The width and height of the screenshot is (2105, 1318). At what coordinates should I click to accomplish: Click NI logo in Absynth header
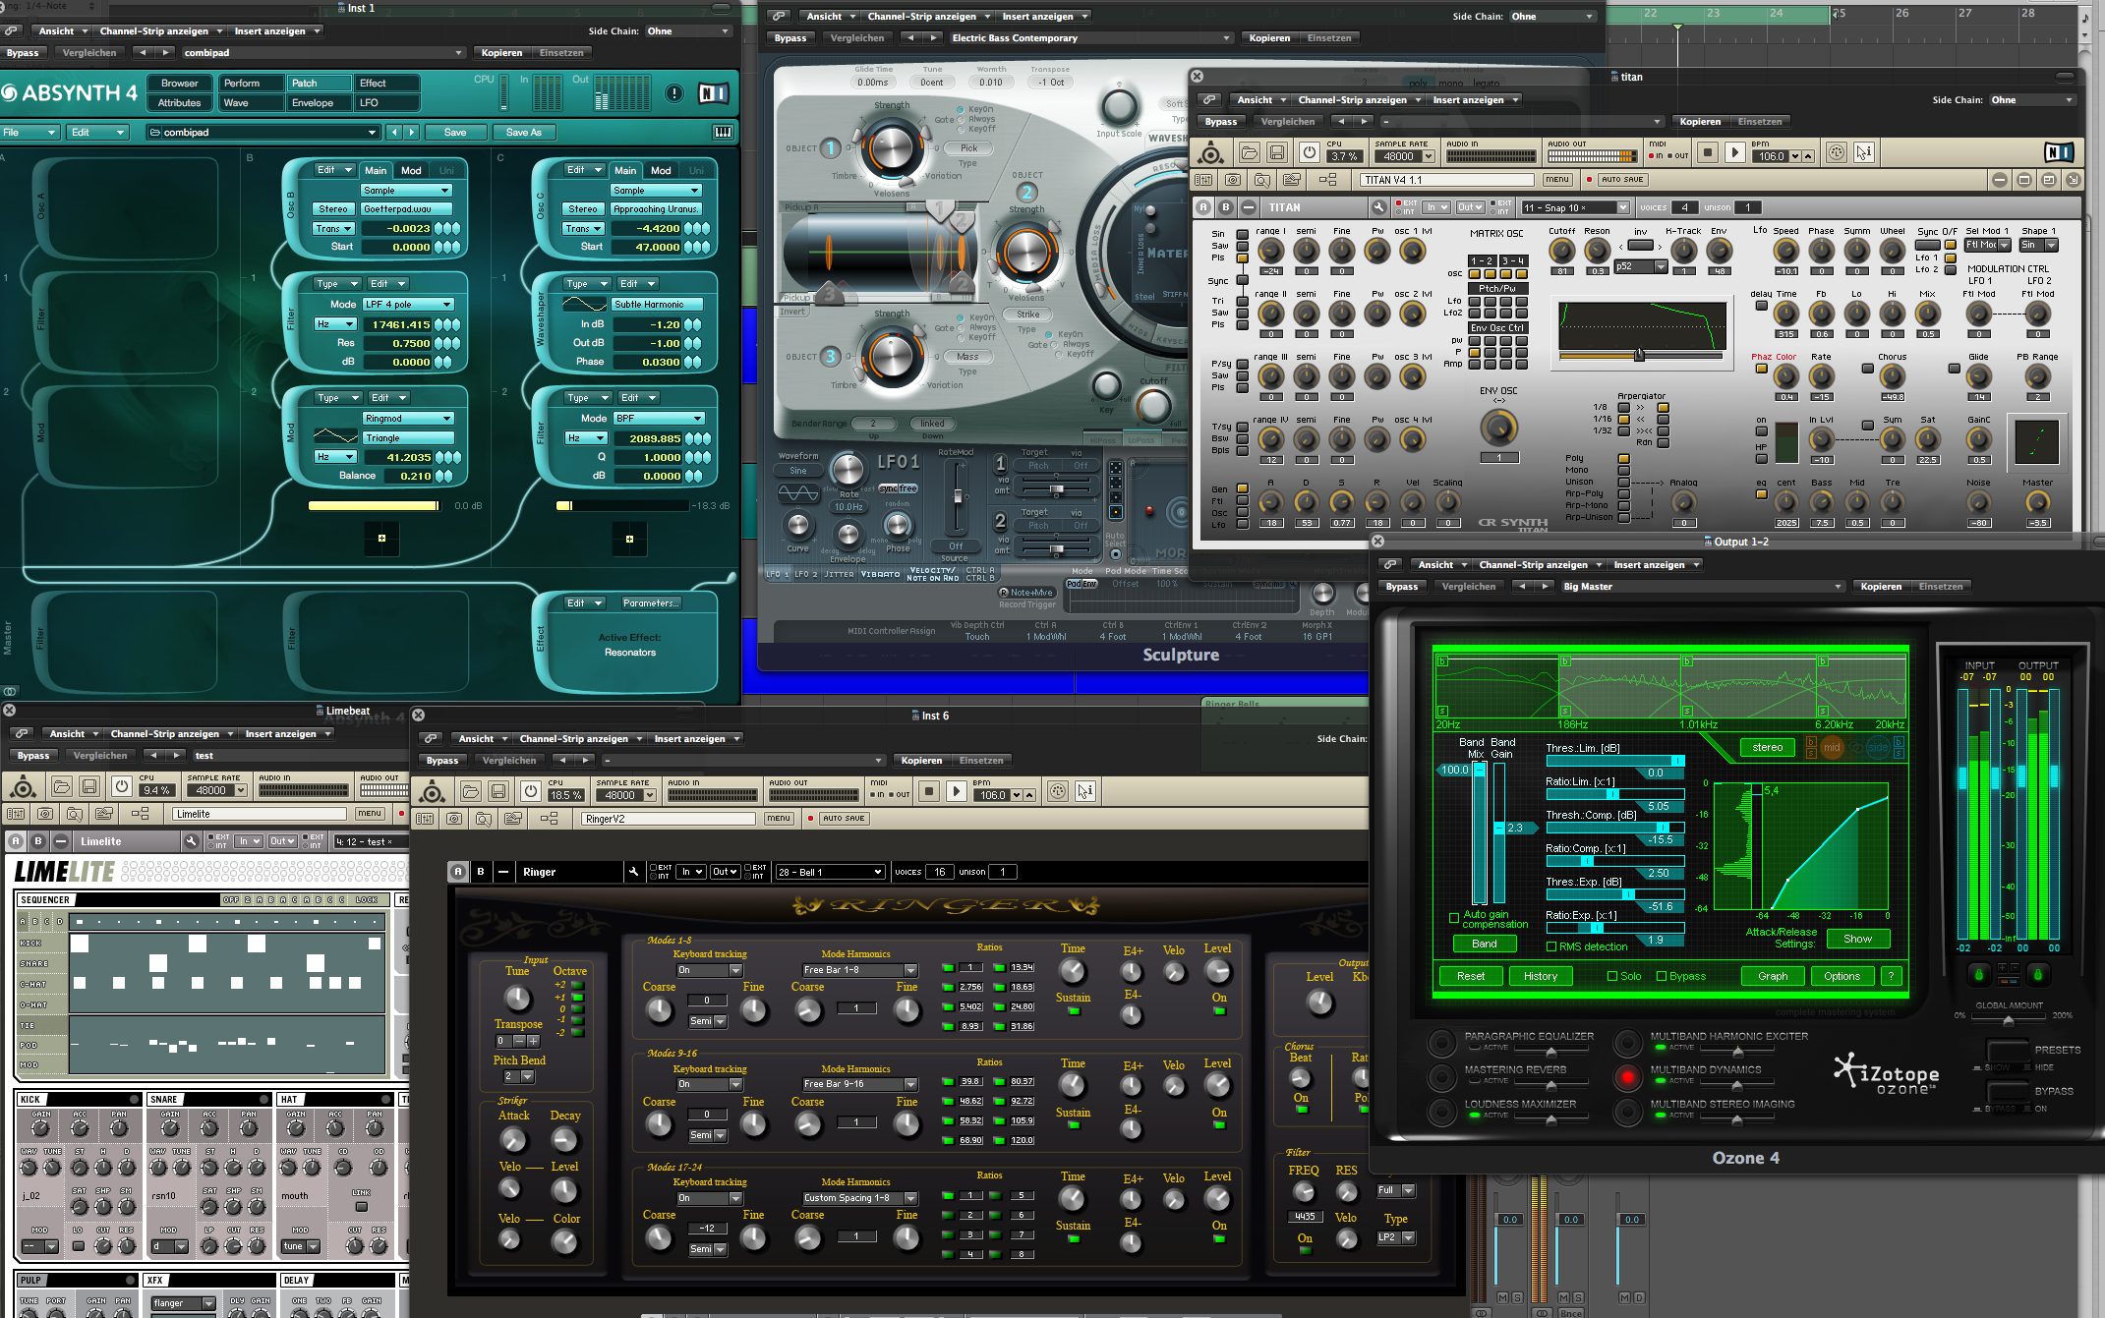point(713,93)
